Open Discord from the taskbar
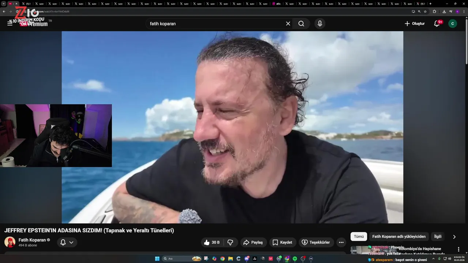Image resolution: width=468 pixels, height=263 pixels. pyautogui.click(x=247, y=259)
